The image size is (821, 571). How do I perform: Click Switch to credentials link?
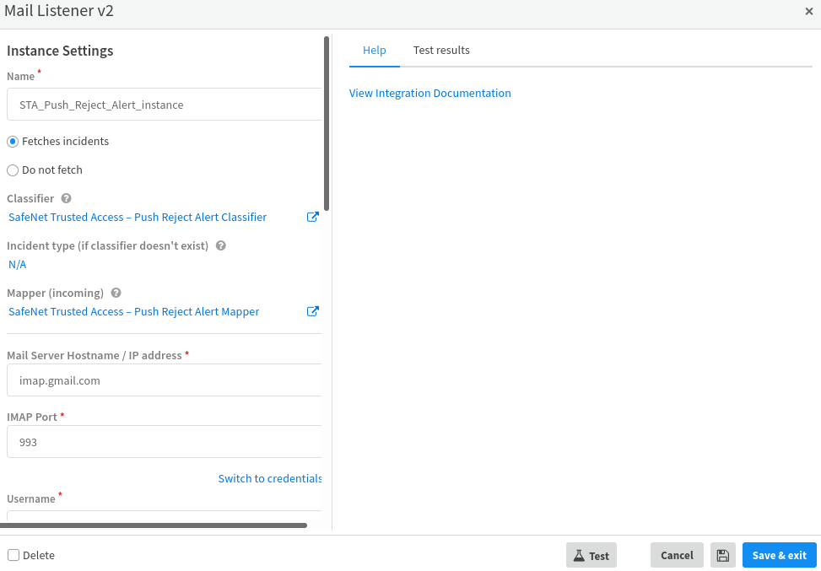(270, 479)
